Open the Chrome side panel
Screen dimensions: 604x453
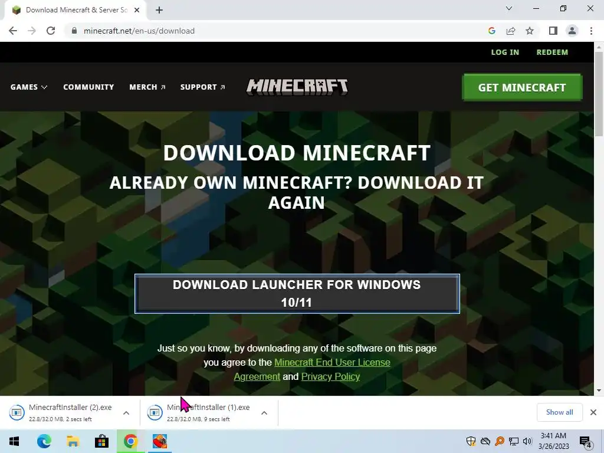[x=553, y=31]
